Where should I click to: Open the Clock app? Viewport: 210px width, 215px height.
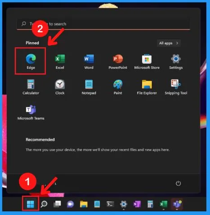pos(60,87)
